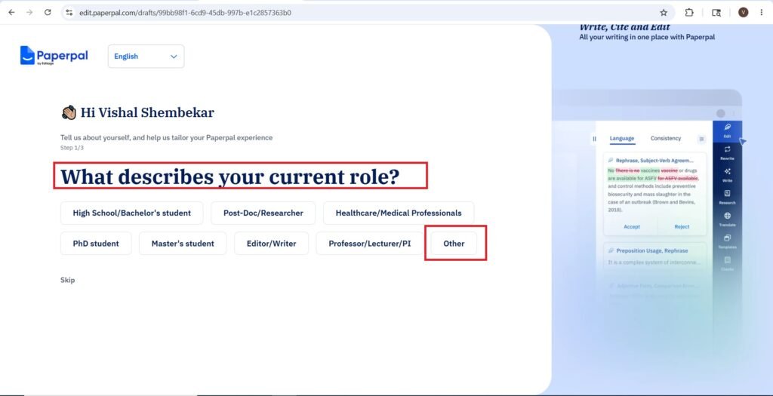Open browser extensions puzzle icon
773x396 pixels.
tap(689, 13)
